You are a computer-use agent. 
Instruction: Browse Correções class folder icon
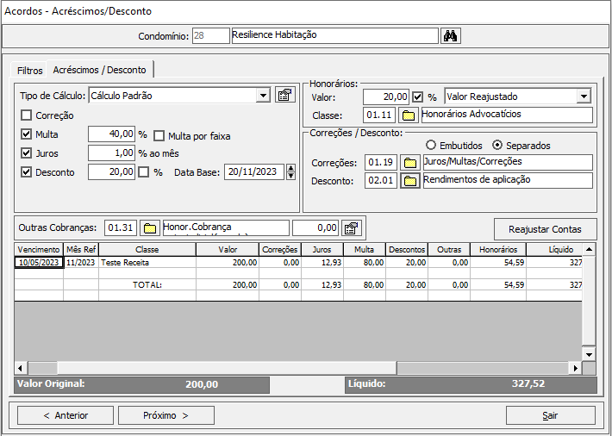pyautogui.click(x=409, y=163)
